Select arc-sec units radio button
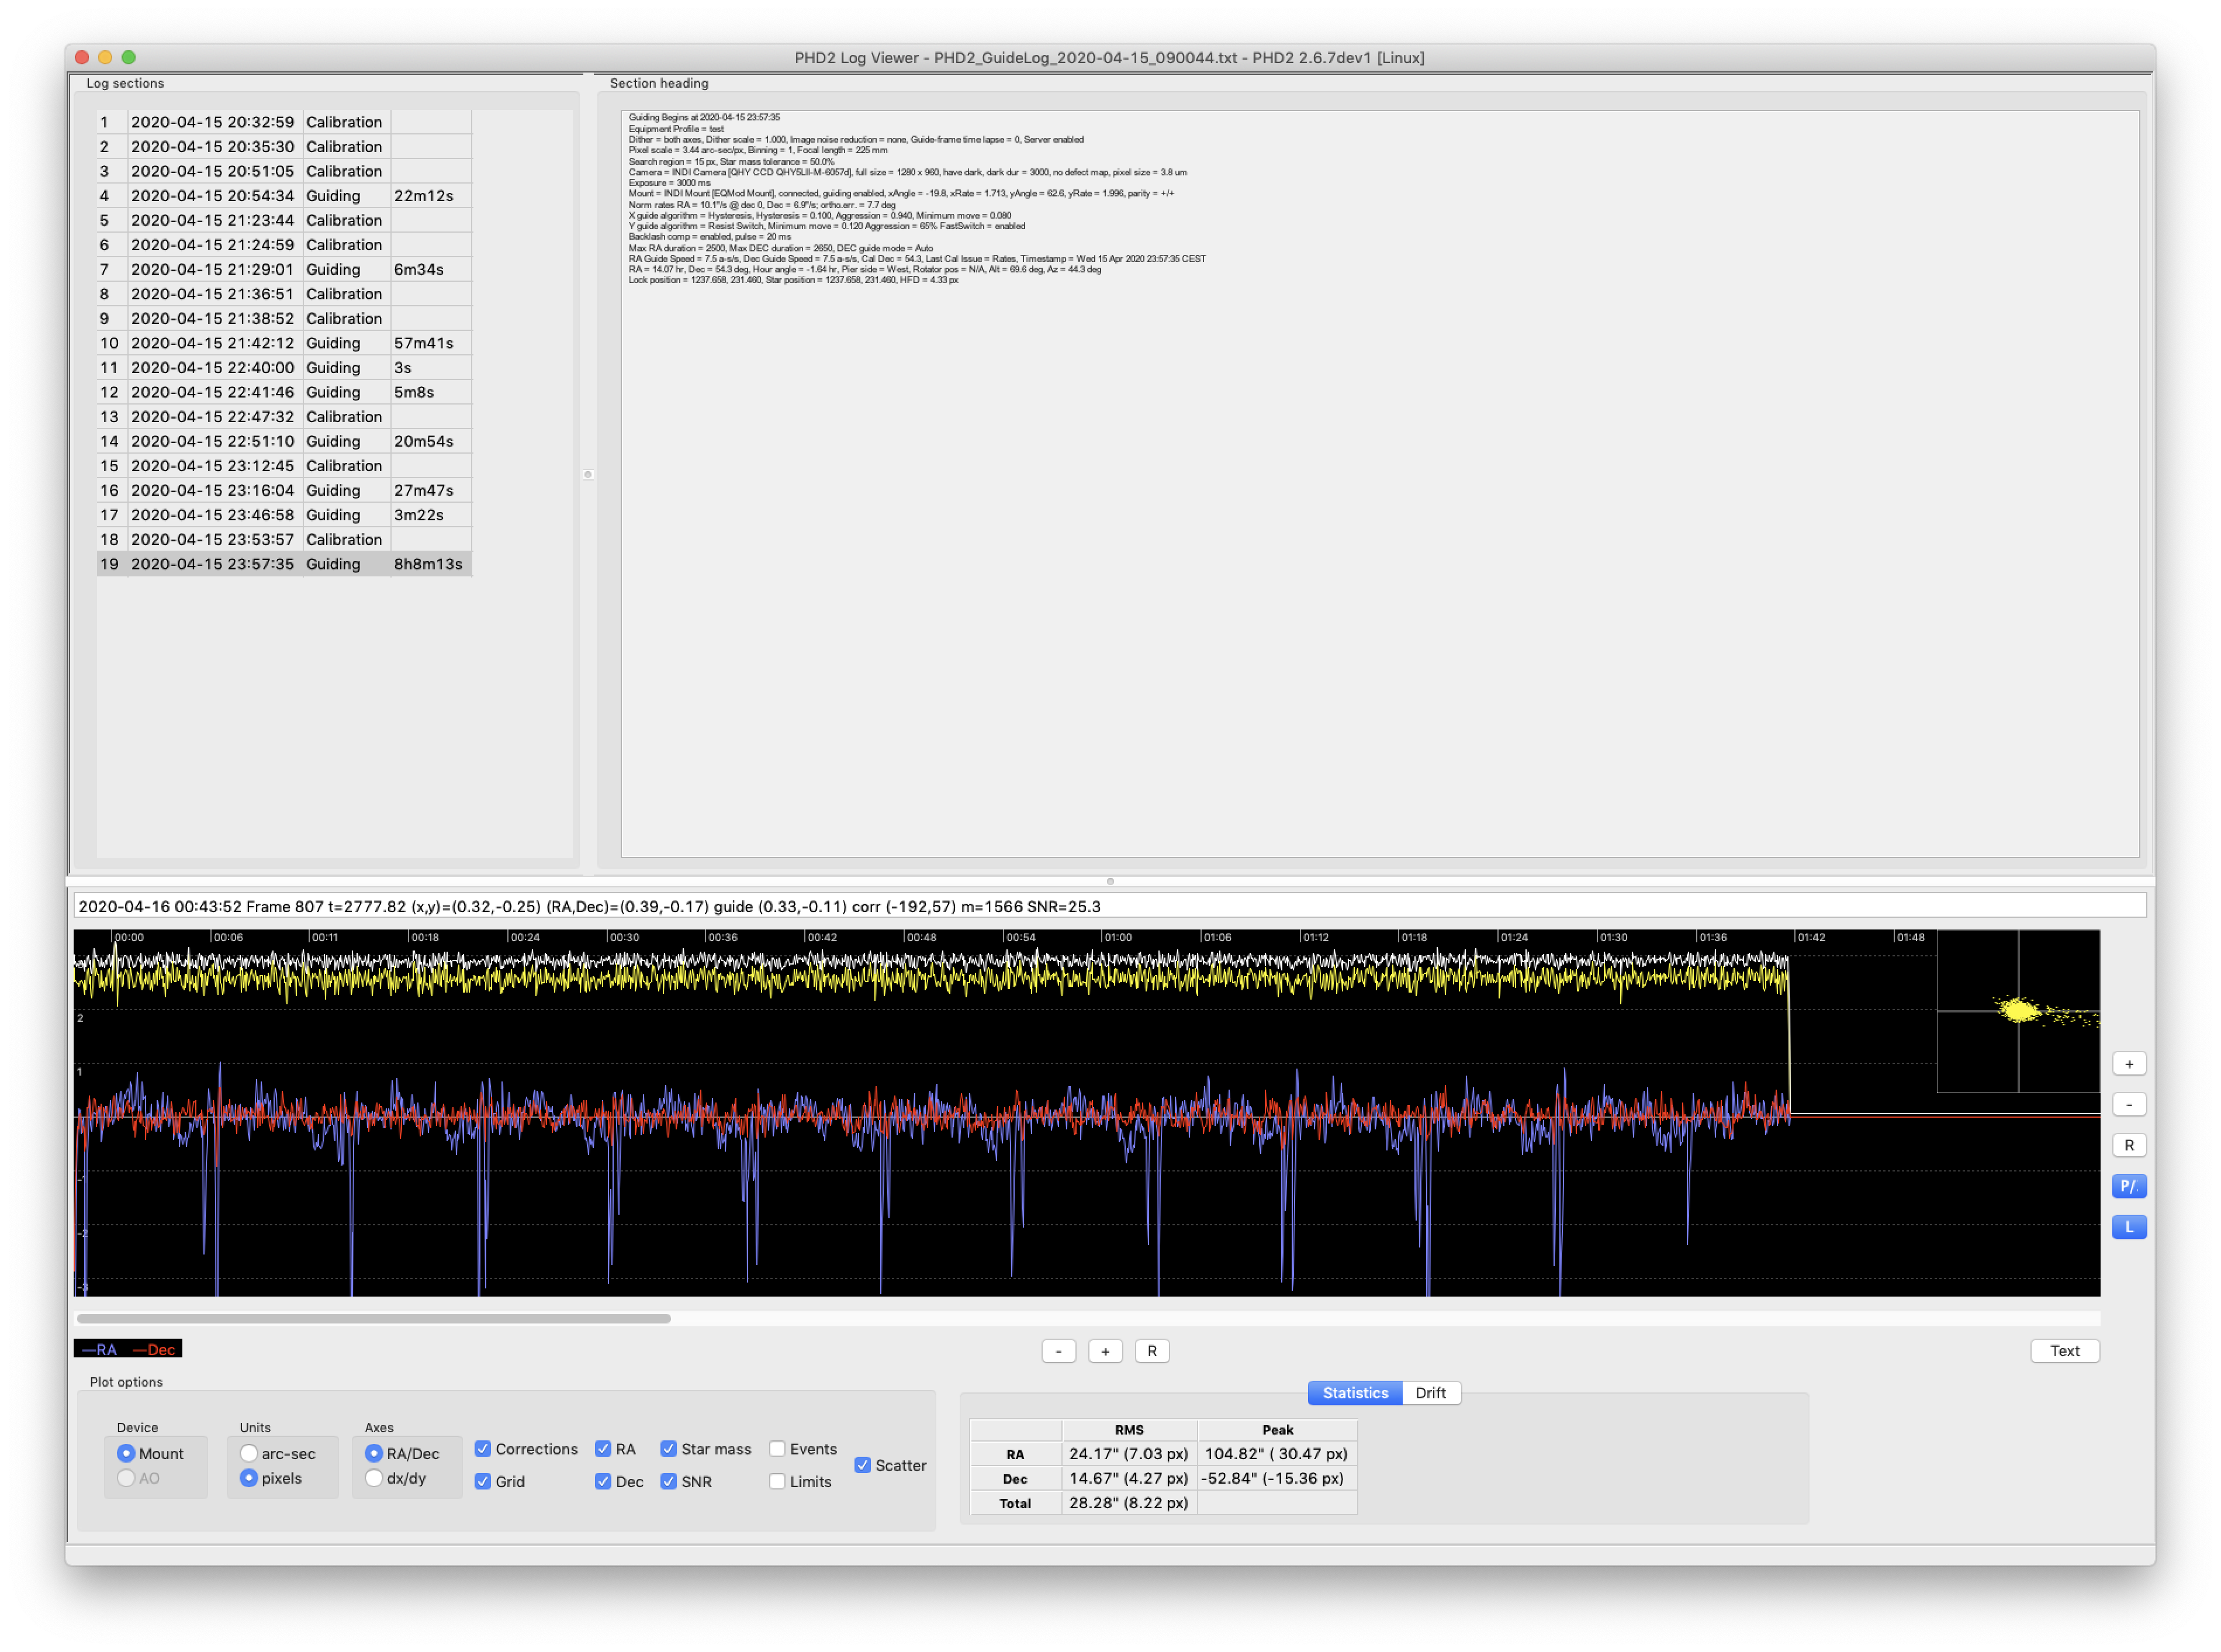Viewport: 2221px width, 1652px height. 249,1453
